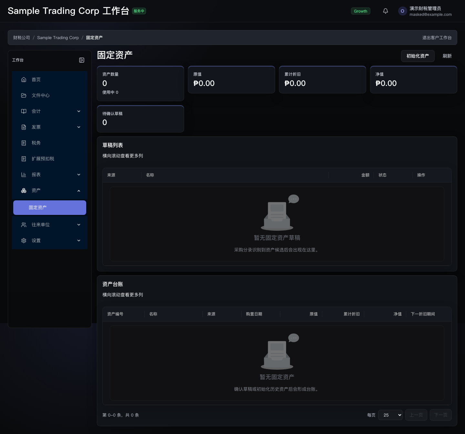Click the 下一页 pagination button

(441, 415)
